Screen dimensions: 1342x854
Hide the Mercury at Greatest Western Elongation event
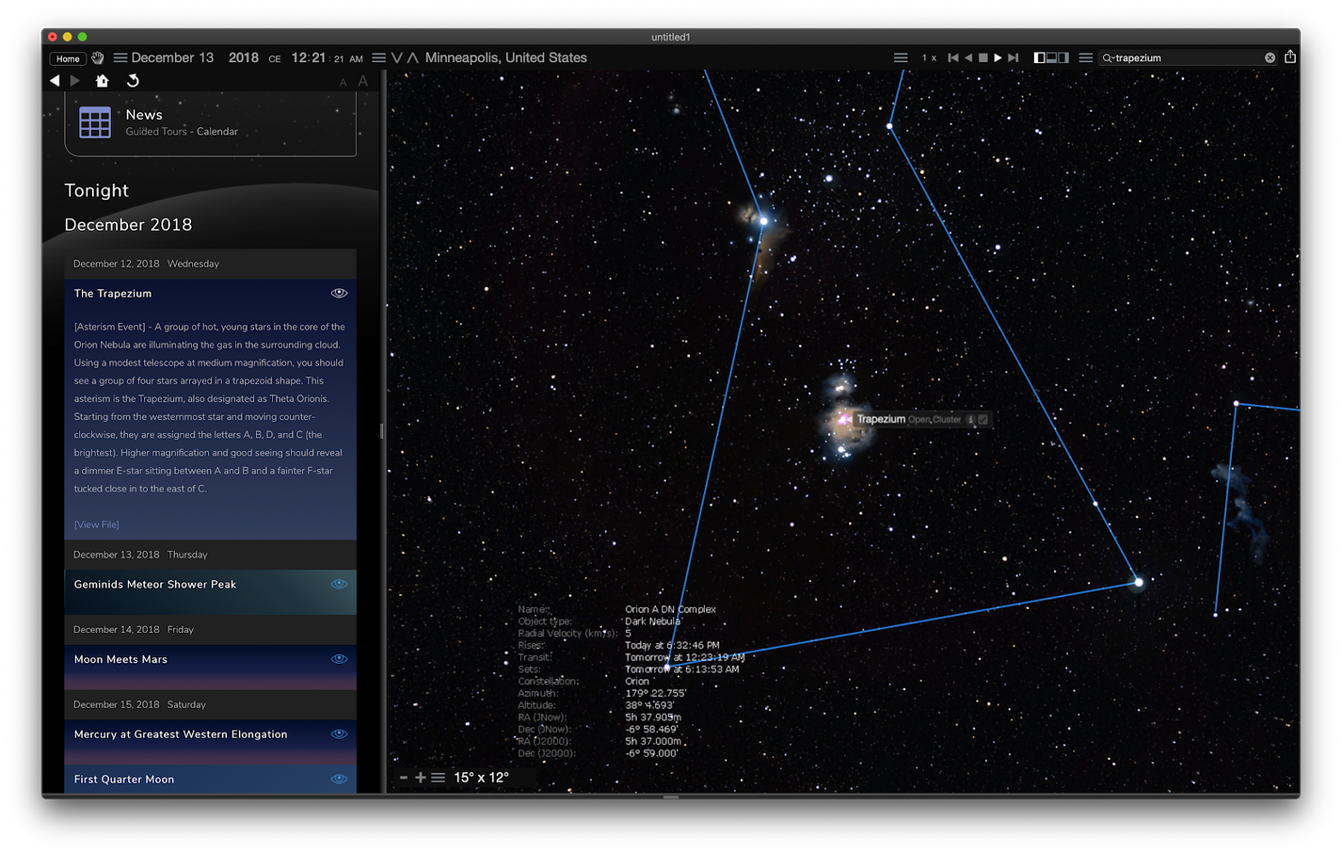339,733
